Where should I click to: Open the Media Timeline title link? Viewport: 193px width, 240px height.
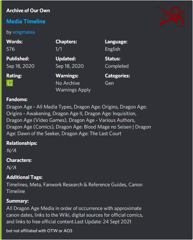coord(26,21)
